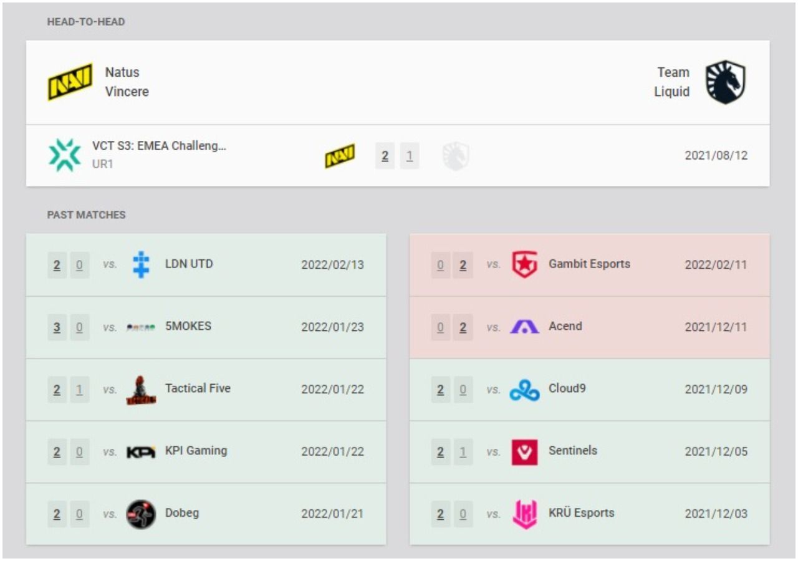This screenshot has width=798, height=561.
Task: Open the match against Dobeg
Action: tap(206, 514)
